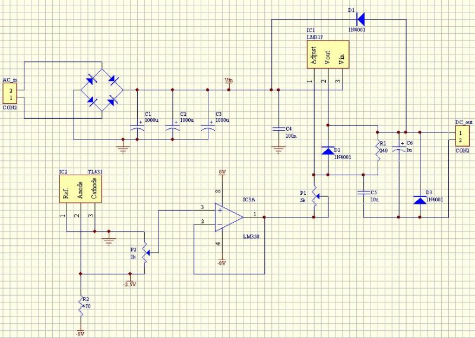
Task: Select resistor R2 470 symbol
Action: click(x=81, y=306)
